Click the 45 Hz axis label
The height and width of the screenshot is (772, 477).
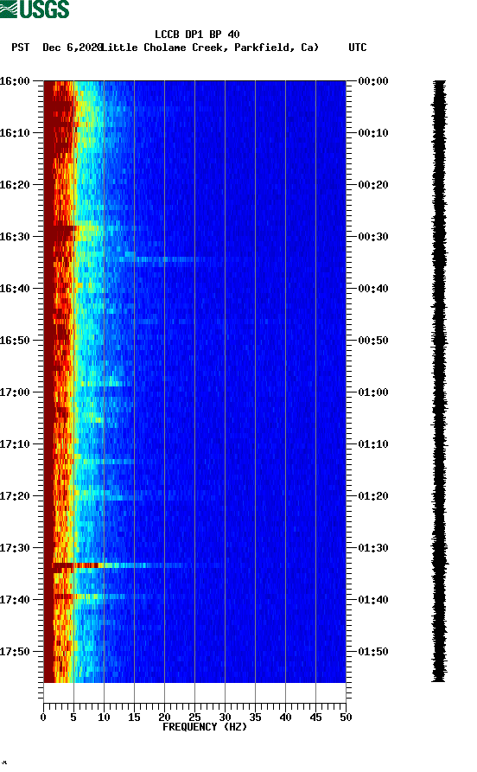(x=315, y=718)
